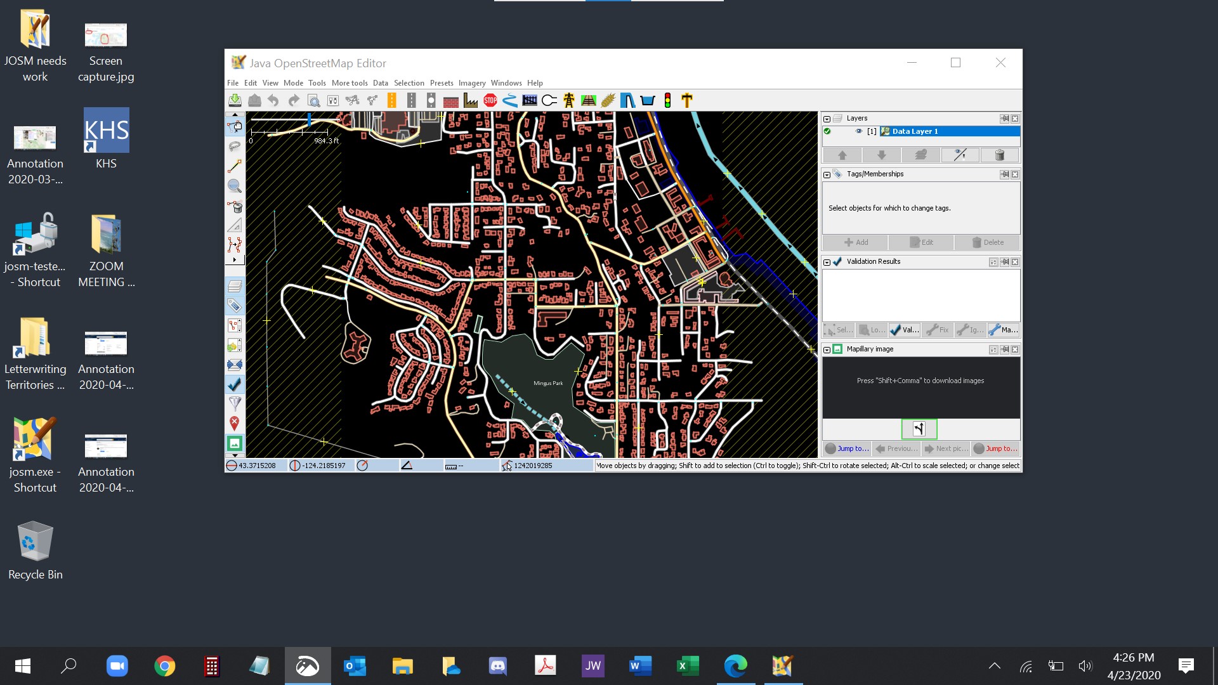Collapse the Tags/Memberships panel
Viewport: 1218px width, 685px height.
827,174
